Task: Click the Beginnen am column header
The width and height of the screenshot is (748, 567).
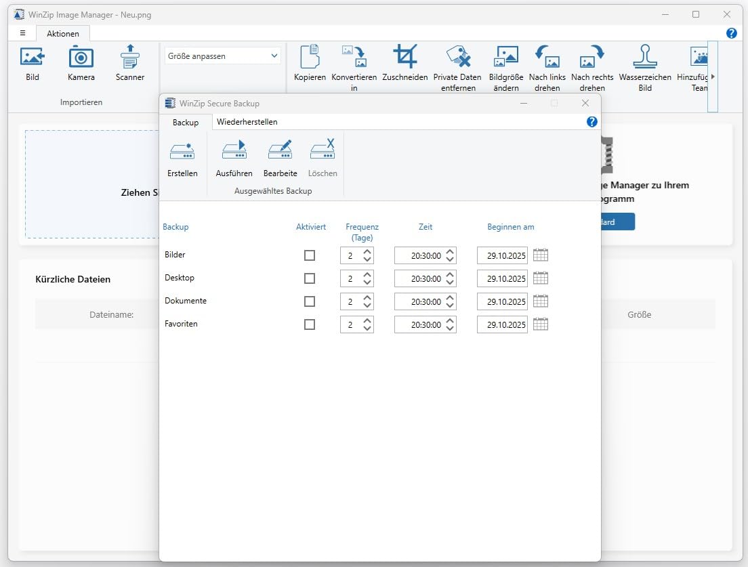Action: coord(510,227)
